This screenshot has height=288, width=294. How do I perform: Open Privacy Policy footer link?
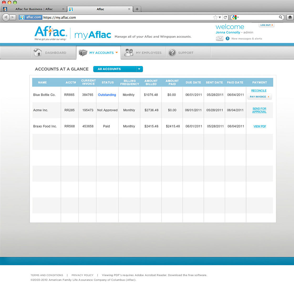[82, 275]
